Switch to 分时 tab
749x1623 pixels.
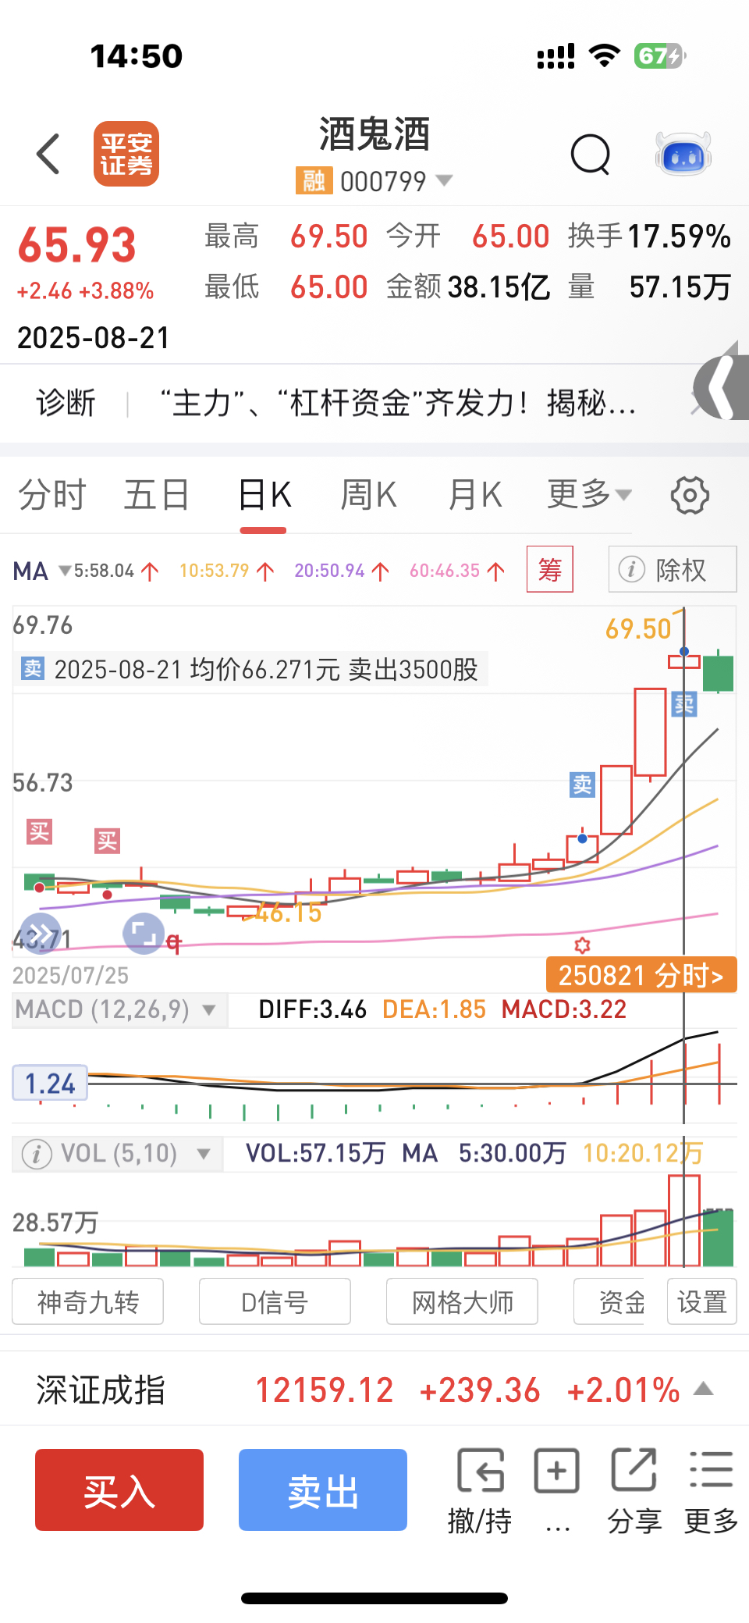tap(52, 495)
